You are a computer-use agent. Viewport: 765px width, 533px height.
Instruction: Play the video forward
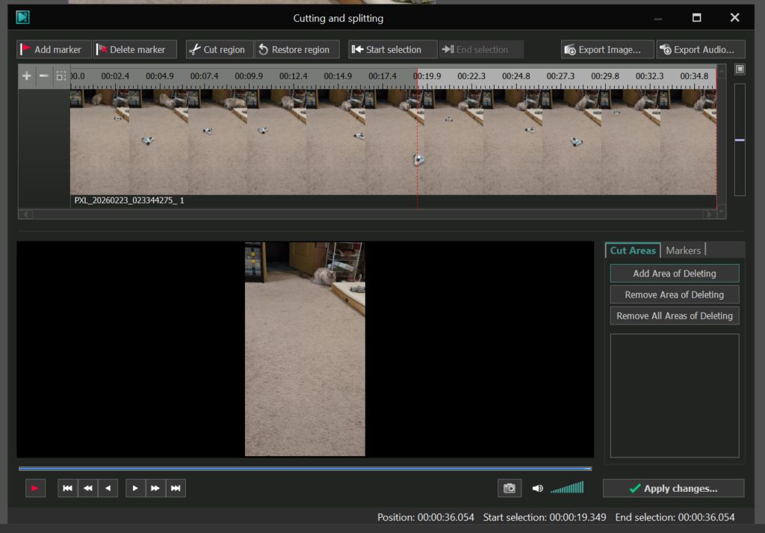tap(135, 488)
